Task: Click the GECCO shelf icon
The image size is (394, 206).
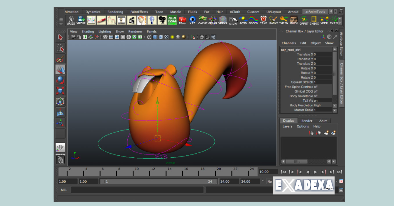Action: (x=253, y=19)
